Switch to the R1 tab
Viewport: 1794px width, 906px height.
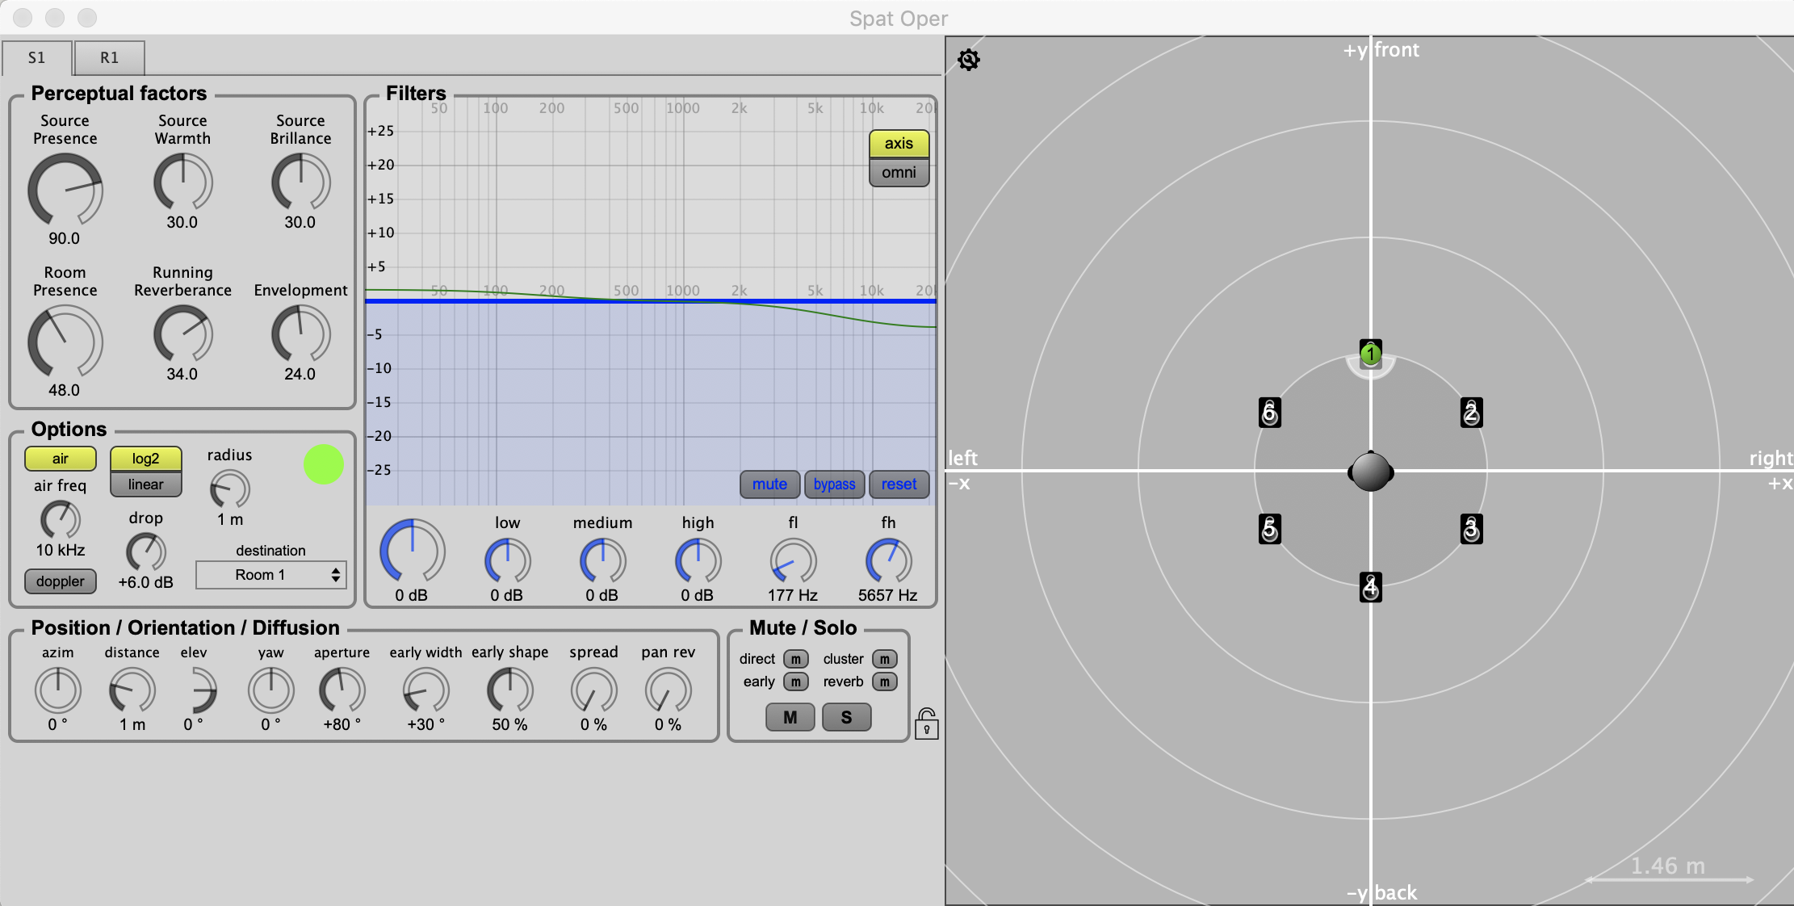point(109,57)
